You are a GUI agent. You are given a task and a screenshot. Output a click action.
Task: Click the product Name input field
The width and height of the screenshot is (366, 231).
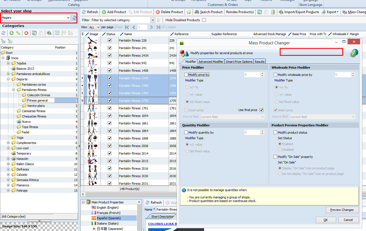pos(166,210)
